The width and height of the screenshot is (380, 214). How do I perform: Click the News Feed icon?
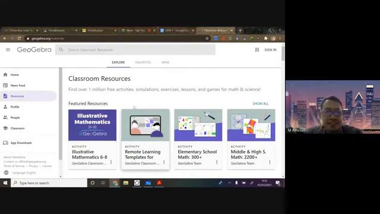click(x=5, y=86)
